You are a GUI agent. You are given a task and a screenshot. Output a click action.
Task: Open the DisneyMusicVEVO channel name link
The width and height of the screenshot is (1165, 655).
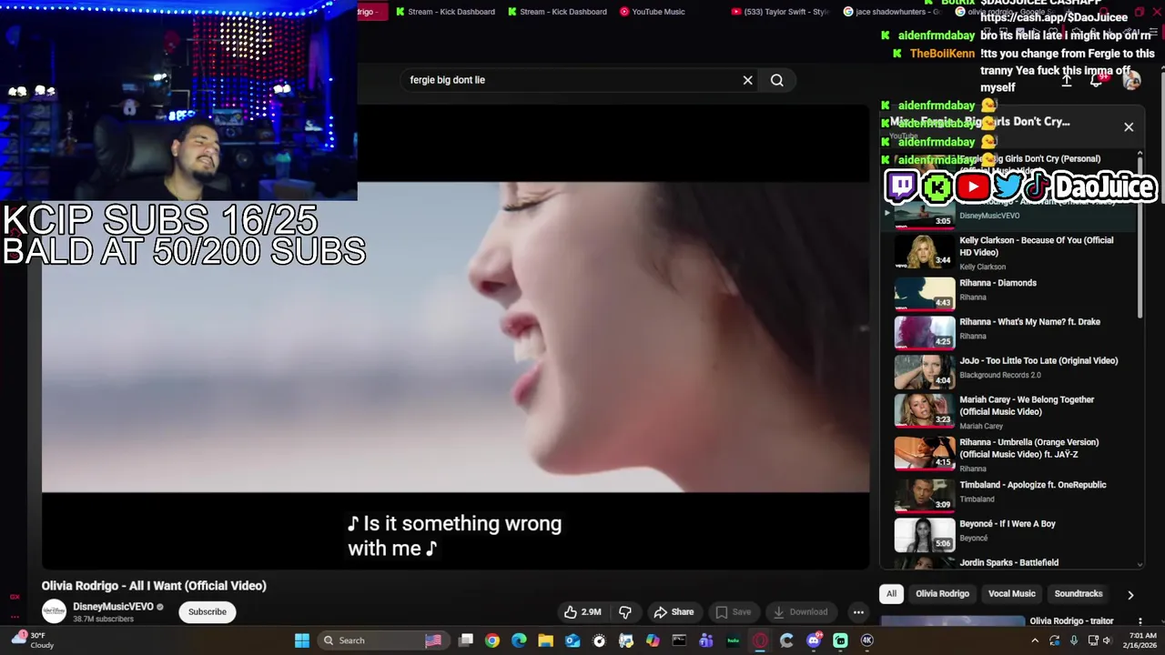pyautogui.click(x=114, y=607)
